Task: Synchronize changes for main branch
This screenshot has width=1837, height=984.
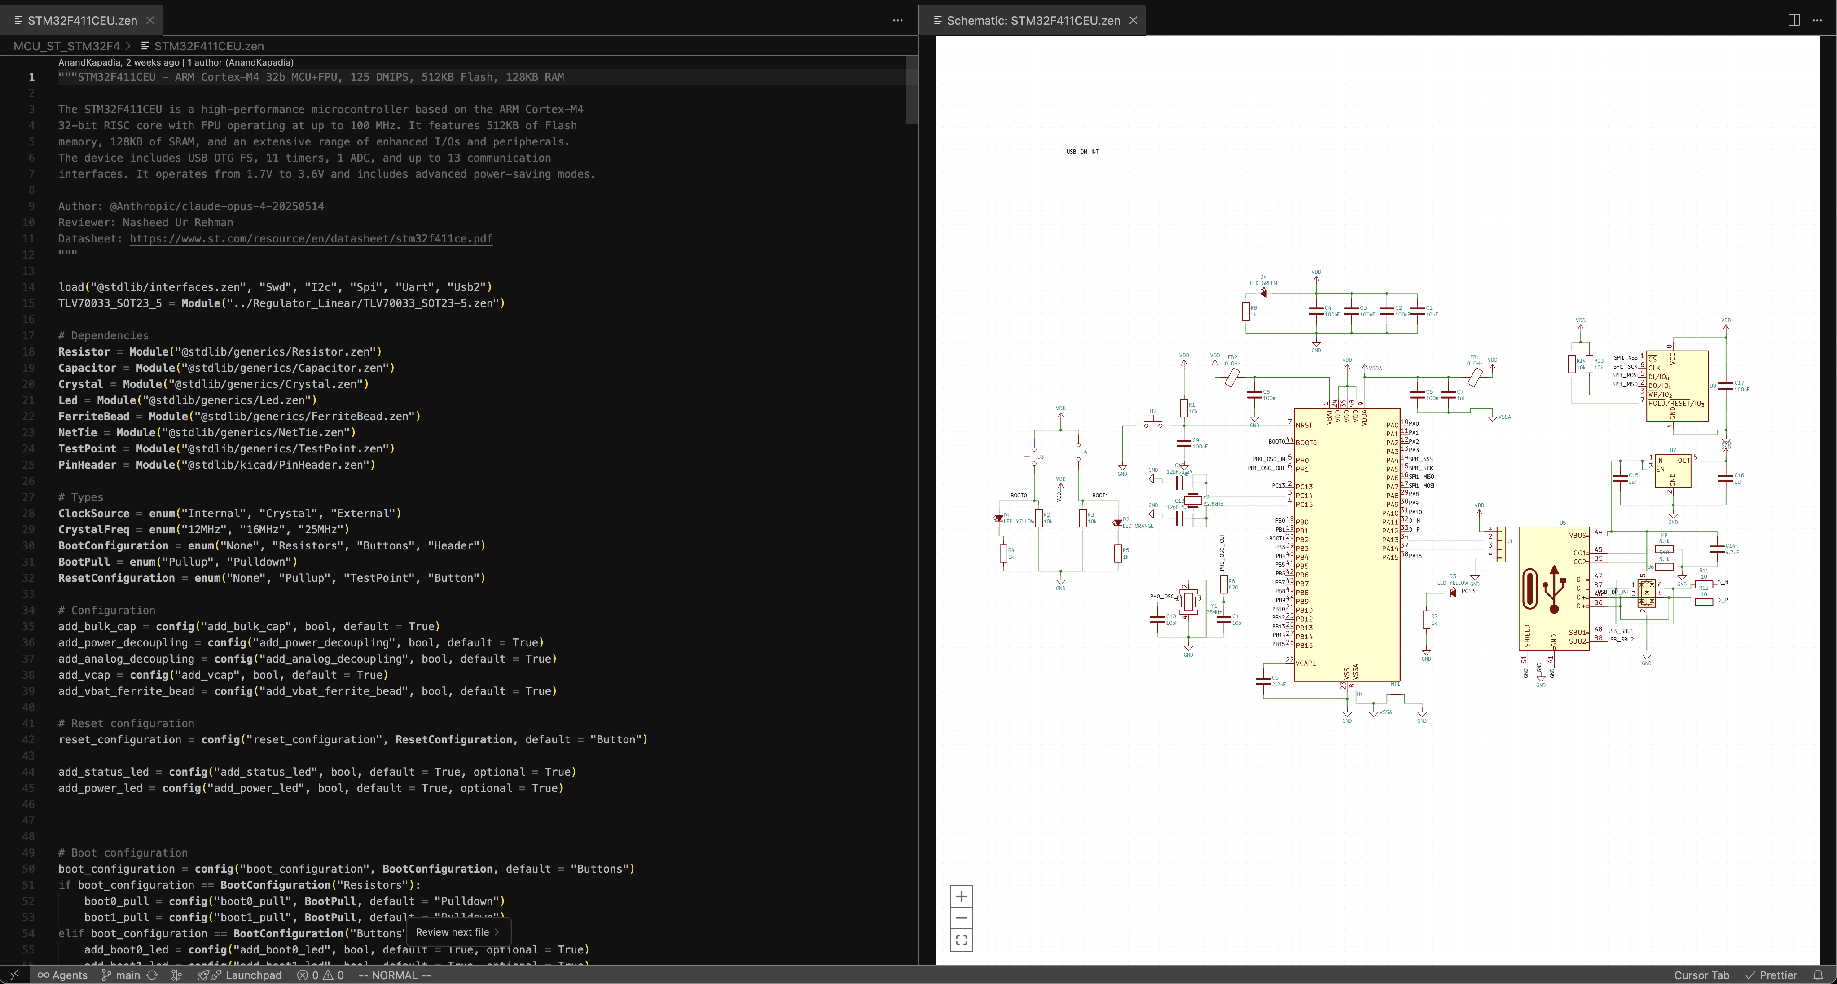Action: click(x=152, y=975)
